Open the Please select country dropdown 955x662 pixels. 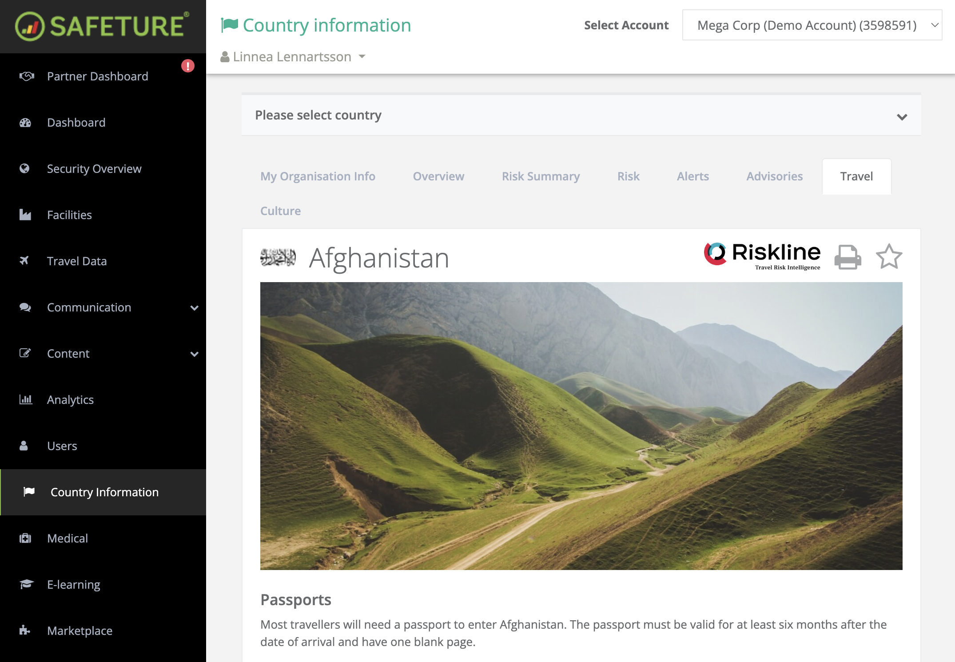pyautogui.click(x=581, y=116)
